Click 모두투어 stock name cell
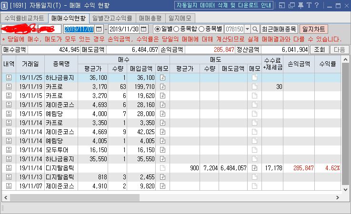Image resolution: width=351 pixels, height=214 pixels. click(x=61, y=150)
